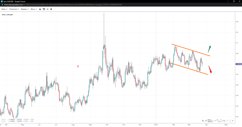Select the arrow drawing tool

coord(203,121)
